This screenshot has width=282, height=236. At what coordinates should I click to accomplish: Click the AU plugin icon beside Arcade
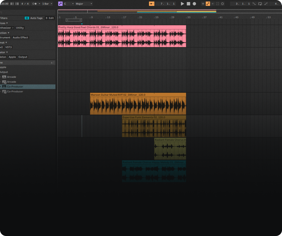[4, 77]
